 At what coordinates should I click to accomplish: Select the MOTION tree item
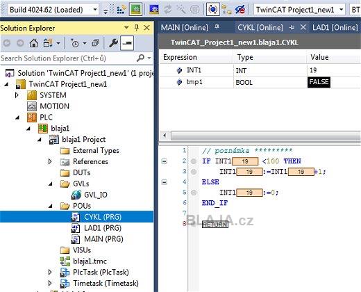click(48, 106)
